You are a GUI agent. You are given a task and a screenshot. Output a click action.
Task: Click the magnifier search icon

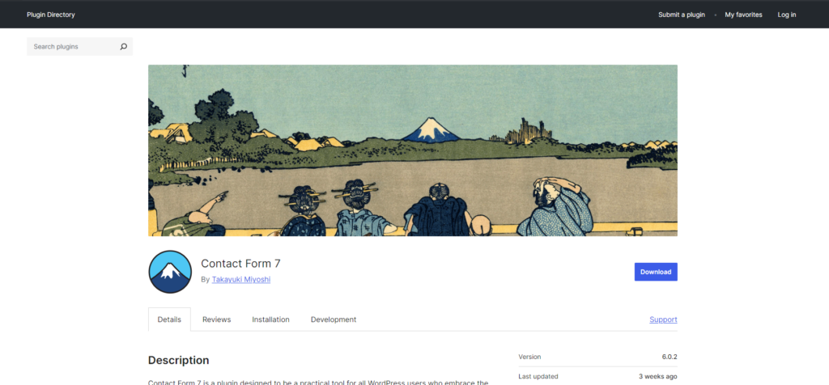click(124, 46)
